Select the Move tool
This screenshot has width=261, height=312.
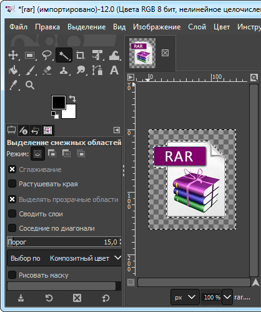click(x=13, y=56)
